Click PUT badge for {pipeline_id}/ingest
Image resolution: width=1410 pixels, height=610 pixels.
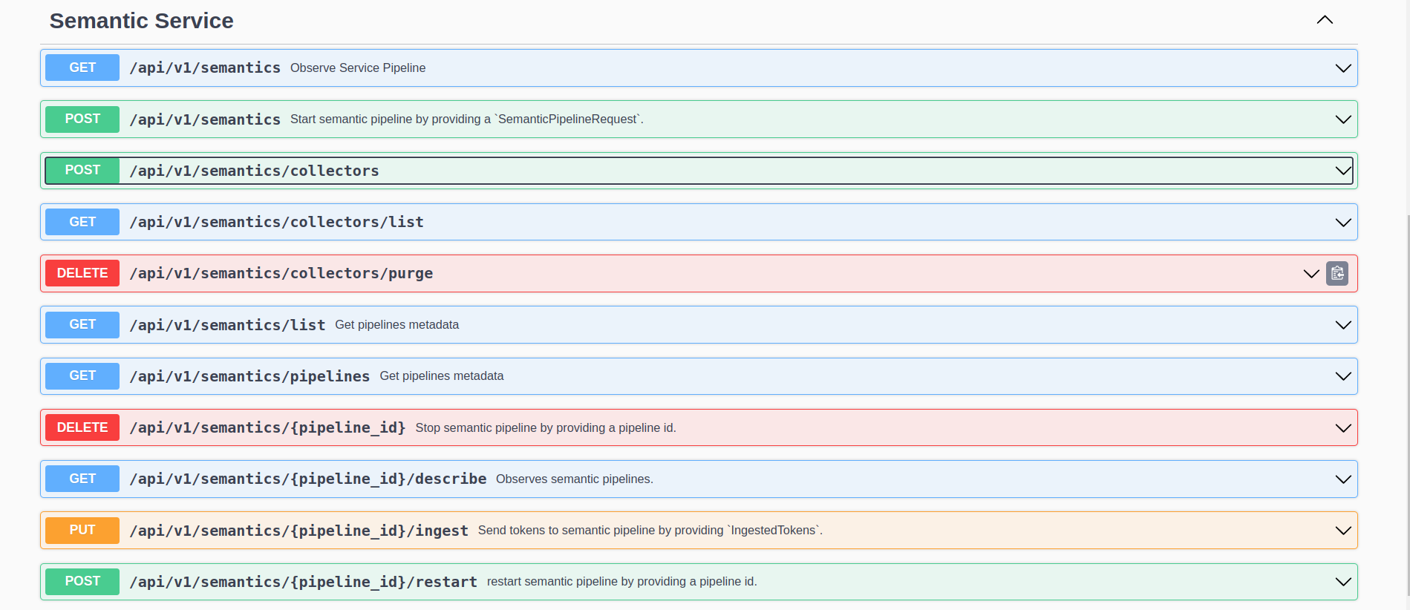pyautogui.click(x=82, y=530)
